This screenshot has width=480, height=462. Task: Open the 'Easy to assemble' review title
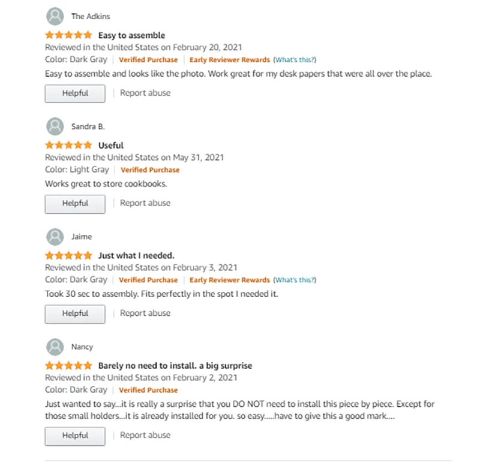tap(131, 35)
